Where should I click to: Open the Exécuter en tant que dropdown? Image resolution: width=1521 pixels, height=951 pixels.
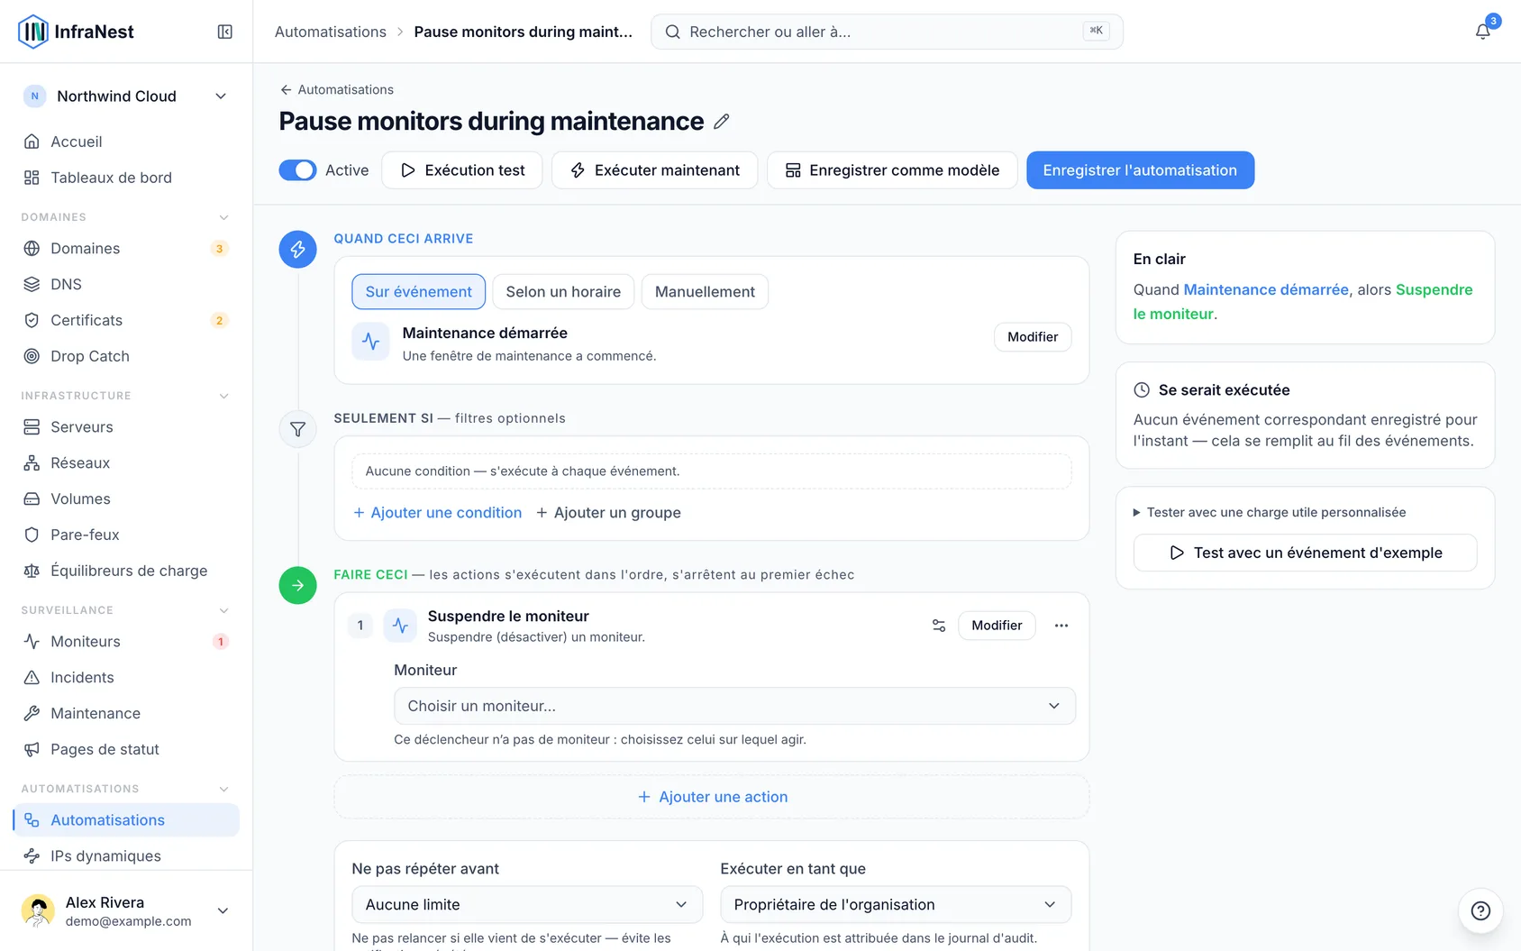pyautogui.click(x=896, y=904)
